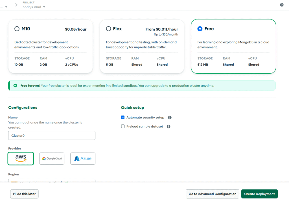
Task: Click the Cluster0 name input field
Action: (52, 135)
